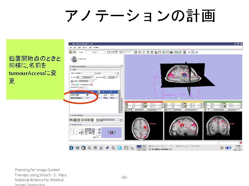Click the link-slices icon in yellow slice viewer

(x=165, y=110)
